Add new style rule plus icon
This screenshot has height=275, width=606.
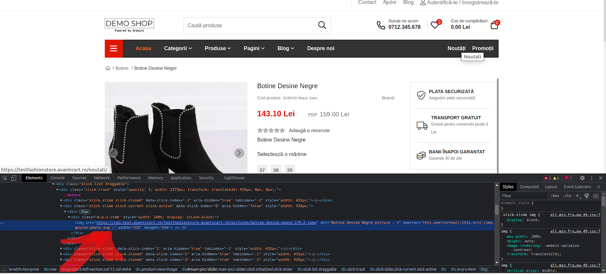click(x=578, y=196)
